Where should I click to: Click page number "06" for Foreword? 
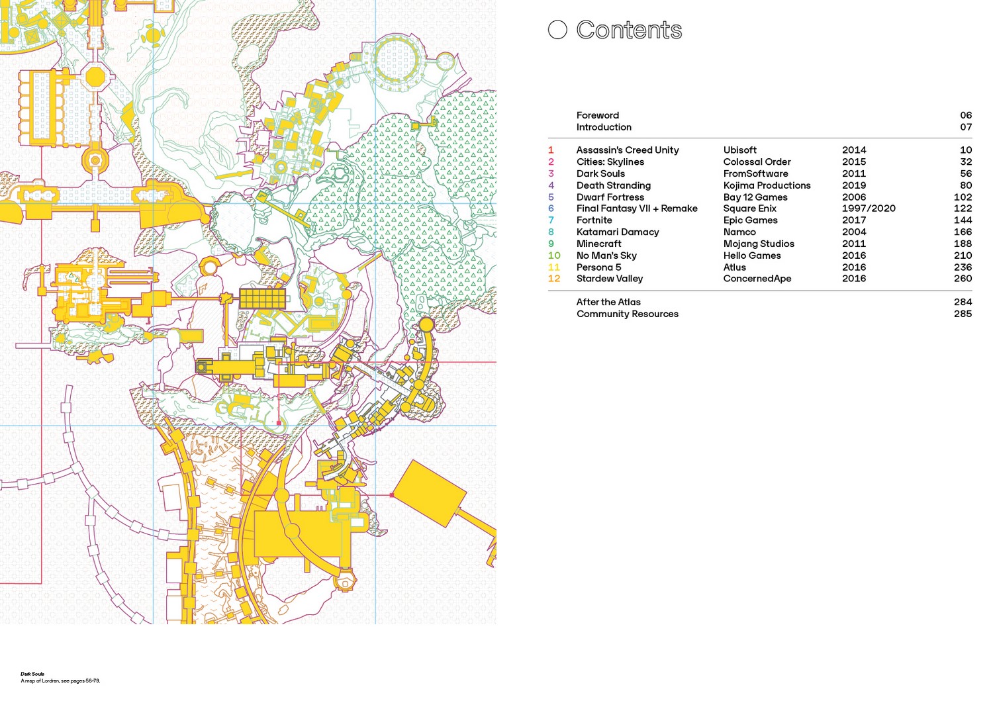pyautogui.click(x=966, y=115)
